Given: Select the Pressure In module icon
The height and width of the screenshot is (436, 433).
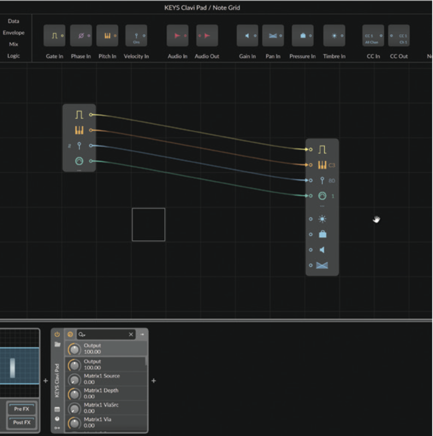Looking at the screenshot, I should tap(302, 35).
